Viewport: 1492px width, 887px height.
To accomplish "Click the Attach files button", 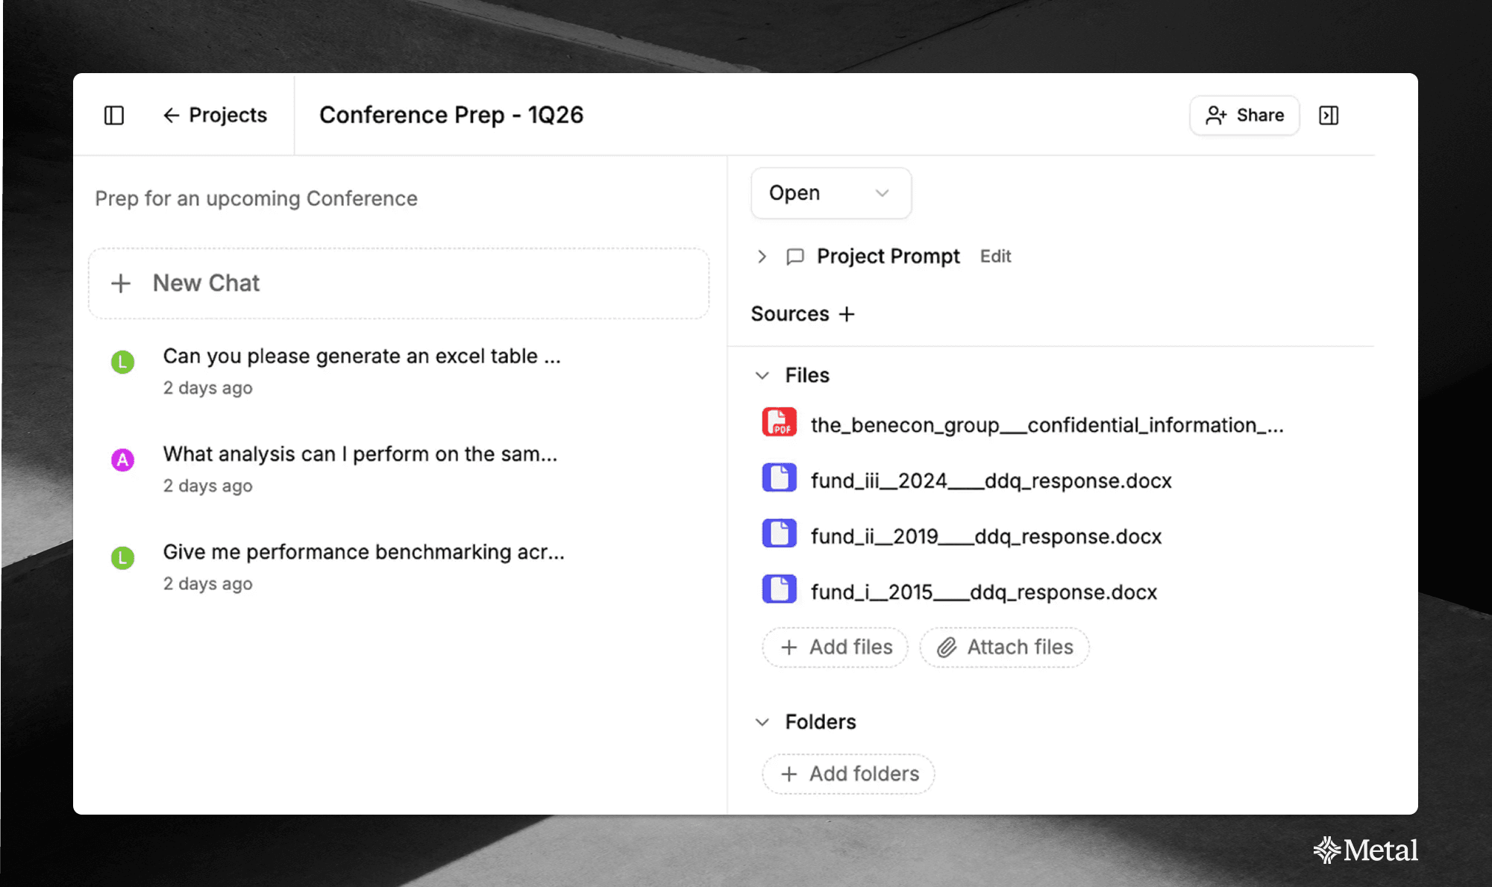I will pyautogui.click(x=1004, y=648).
